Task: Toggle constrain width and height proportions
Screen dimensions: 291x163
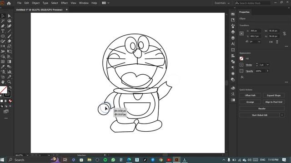Action: [284, 34]
